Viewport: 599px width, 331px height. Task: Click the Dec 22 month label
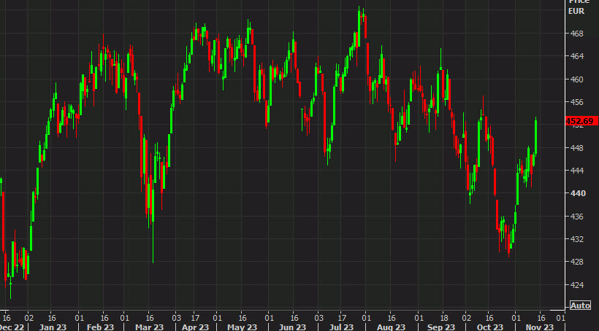(x=12, y=327)
